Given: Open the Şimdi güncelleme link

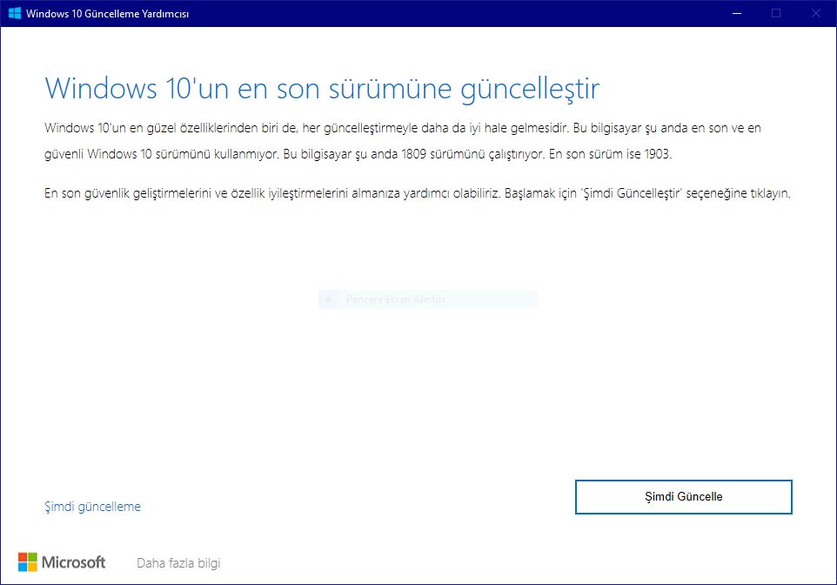Looking at the screenshot, I should pos(92,507).
